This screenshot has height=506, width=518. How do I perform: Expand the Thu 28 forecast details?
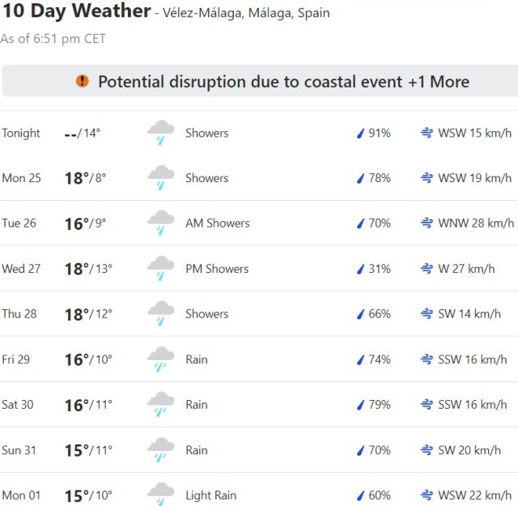pos(259,314)
